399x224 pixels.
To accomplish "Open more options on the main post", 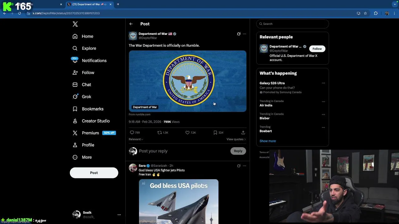I will point(244,34).
